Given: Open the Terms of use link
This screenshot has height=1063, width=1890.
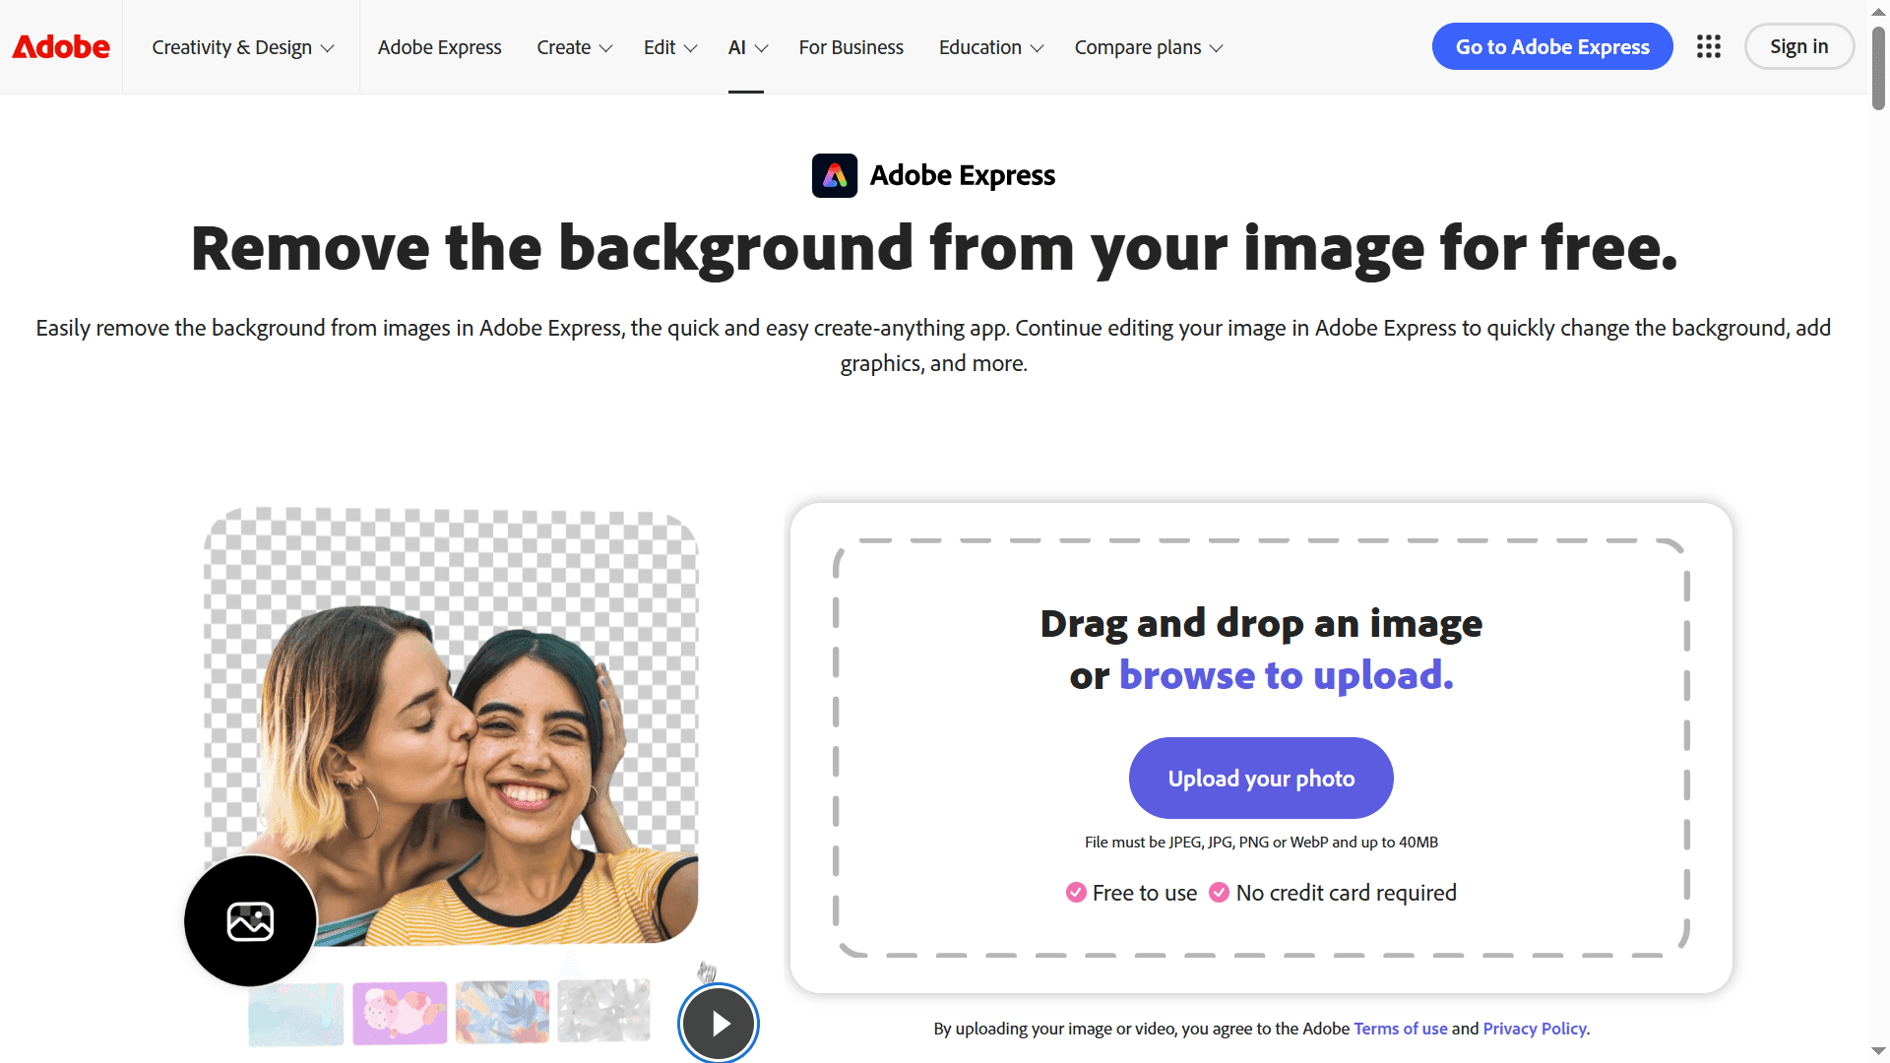Looking at the screenshot, I should [x=1400, y=1028].
